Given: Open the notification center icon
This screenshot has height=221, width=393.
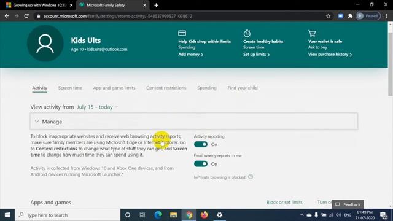Looking at the screenshot, I should 383,215.
